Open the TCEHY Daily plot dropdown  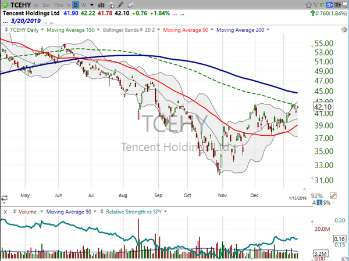42,30
